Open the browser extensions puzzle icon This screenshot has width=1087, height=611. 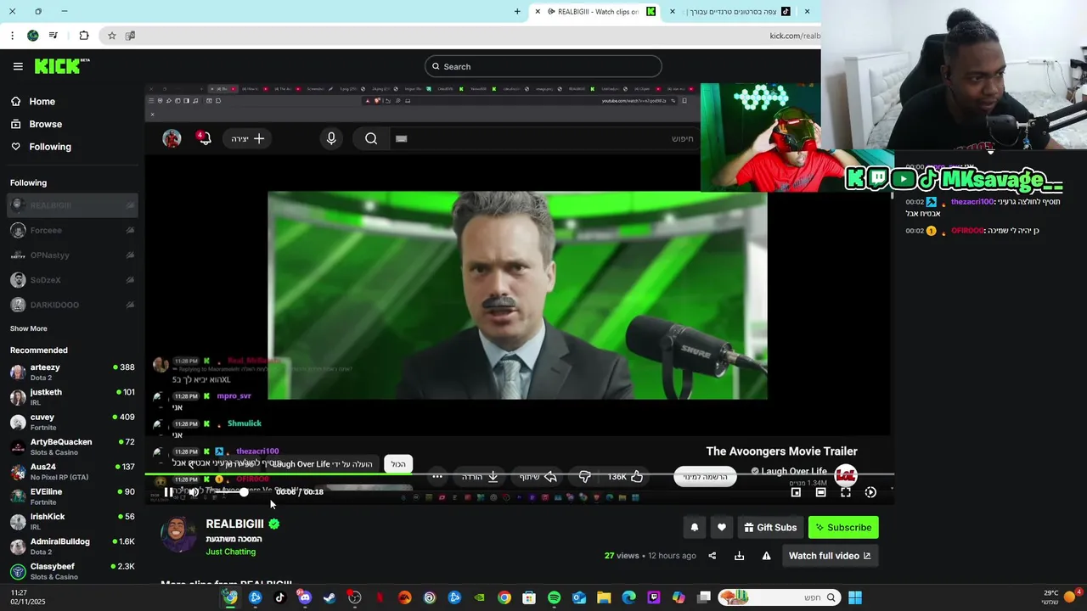83,36
